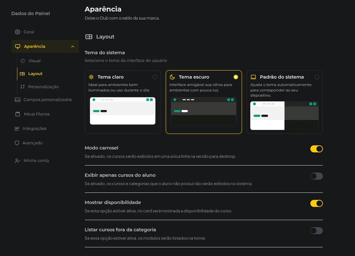The width and height of the screenshot is (355, 256).
Task: Click the monitor icon beside Aparência
Action: tap(18, 47)
